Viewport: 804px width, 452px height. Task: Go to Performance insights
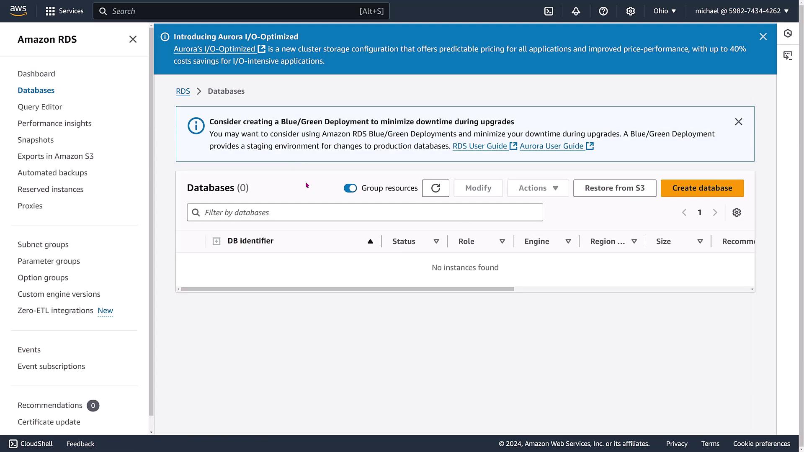pos(54,123)
